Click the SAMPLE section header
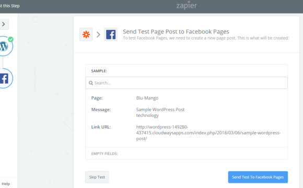The height and width of the screenshot is (188, 303). click(x=99, y=71)
